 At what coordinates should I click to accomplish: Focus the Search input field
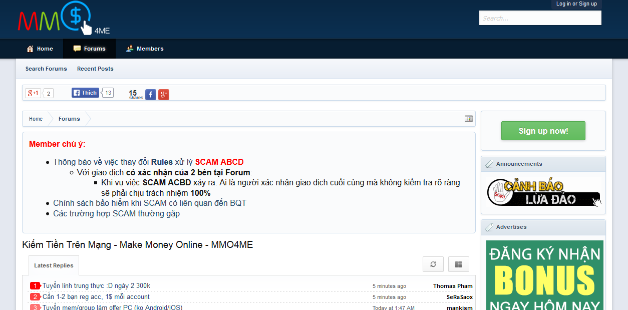pos(540,18)
